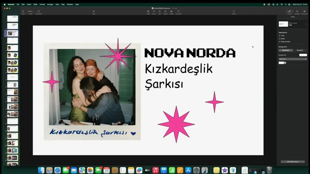Viewport: 310px width, 174px height.
Task: Open the Share options
Action: click(x=234, y=12)
